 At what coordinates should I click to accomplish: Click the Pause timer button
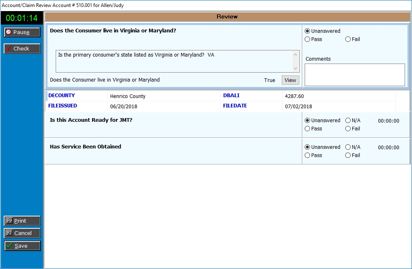[x=22, y=32]
